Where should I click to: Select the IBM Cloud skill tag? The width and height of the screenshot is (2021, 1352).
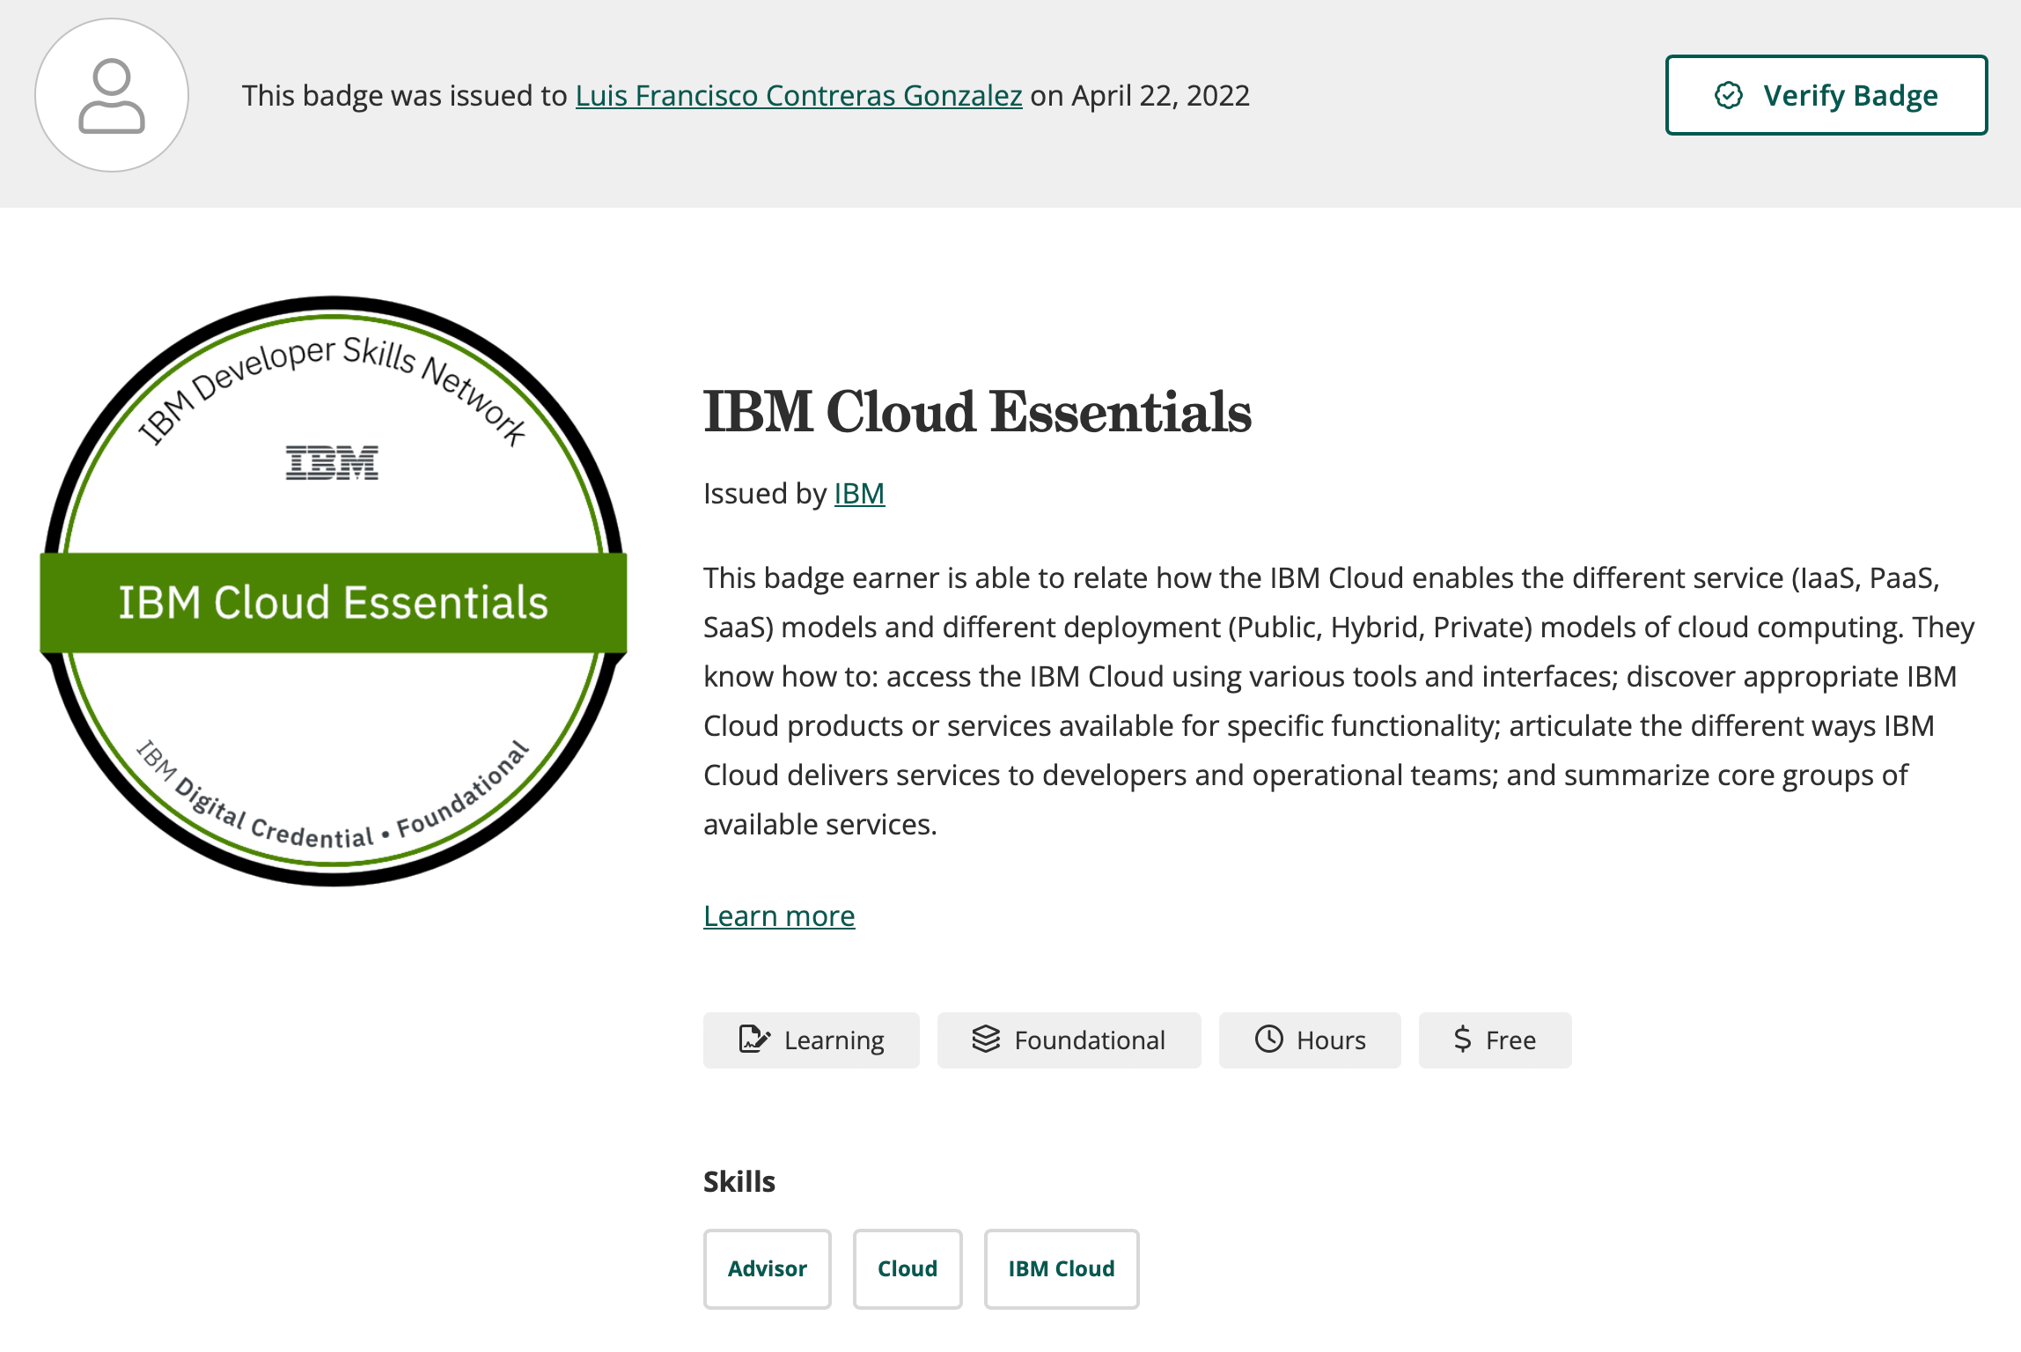point(1062,1268)
